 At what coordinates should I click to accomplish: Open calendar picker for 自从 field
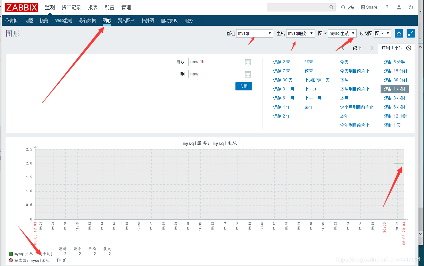248,62
